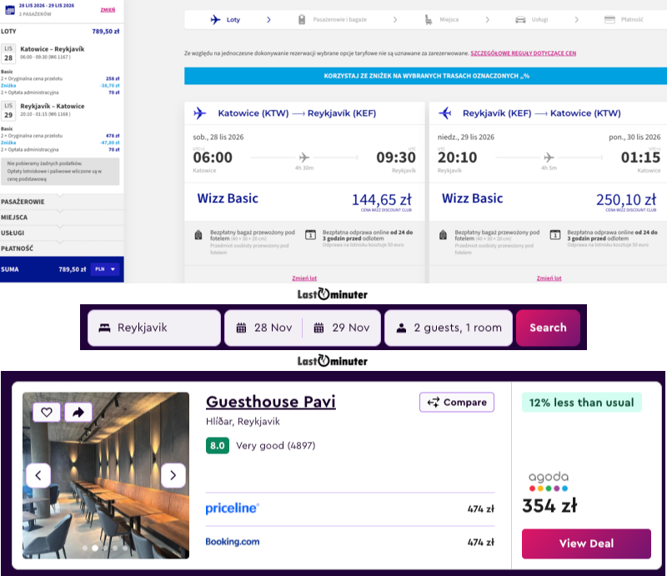Click the Compare button

457,402
